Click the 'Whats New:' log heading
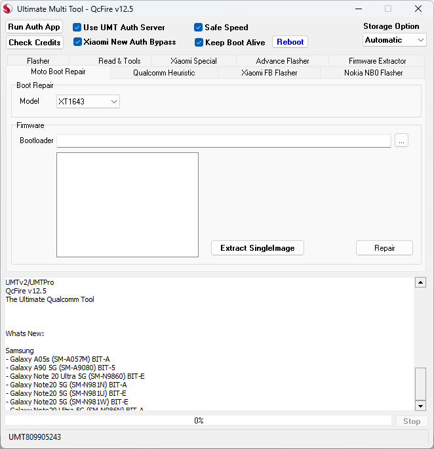Screen dimensions: 434x449 click(25, 333)
